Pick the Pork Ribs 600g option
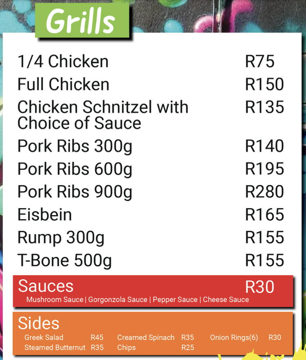306x360 pixels. pos(75,169)
